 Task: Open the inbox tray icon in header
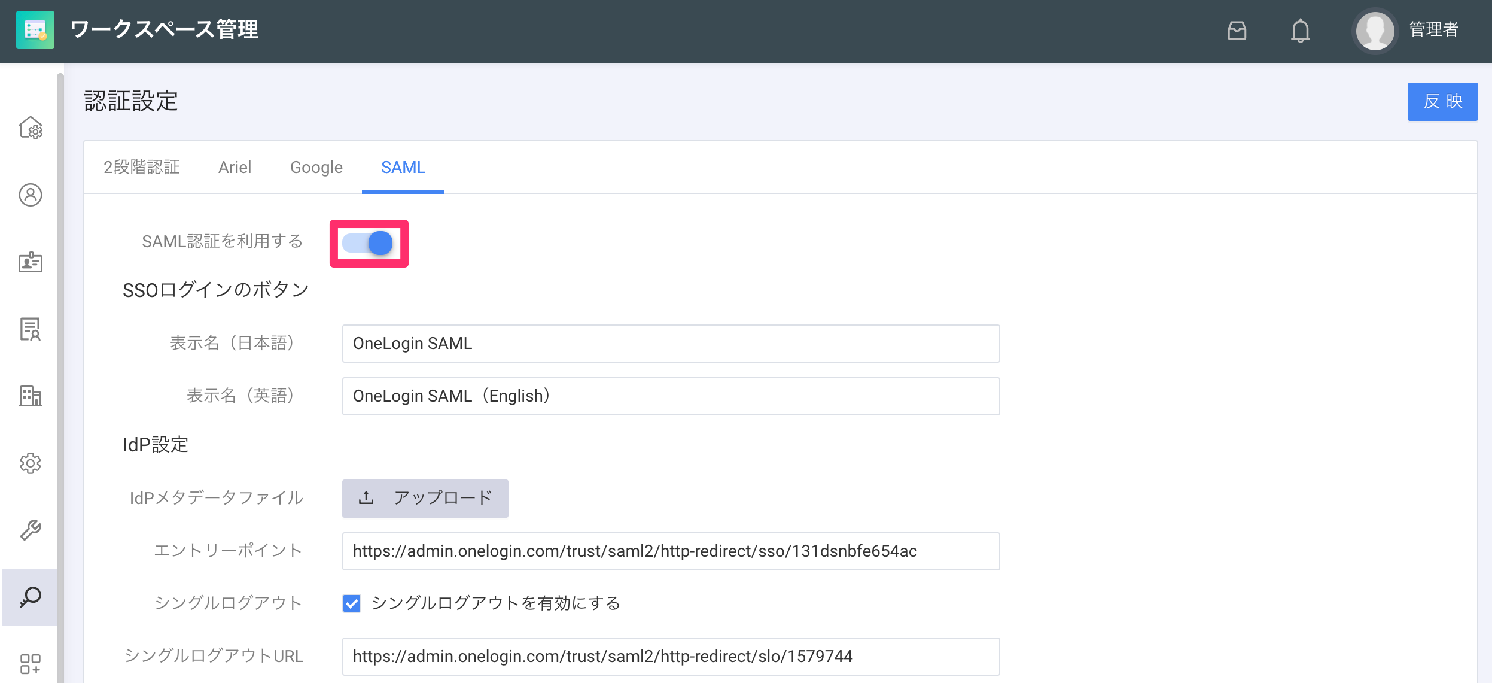pos(1237,30)
